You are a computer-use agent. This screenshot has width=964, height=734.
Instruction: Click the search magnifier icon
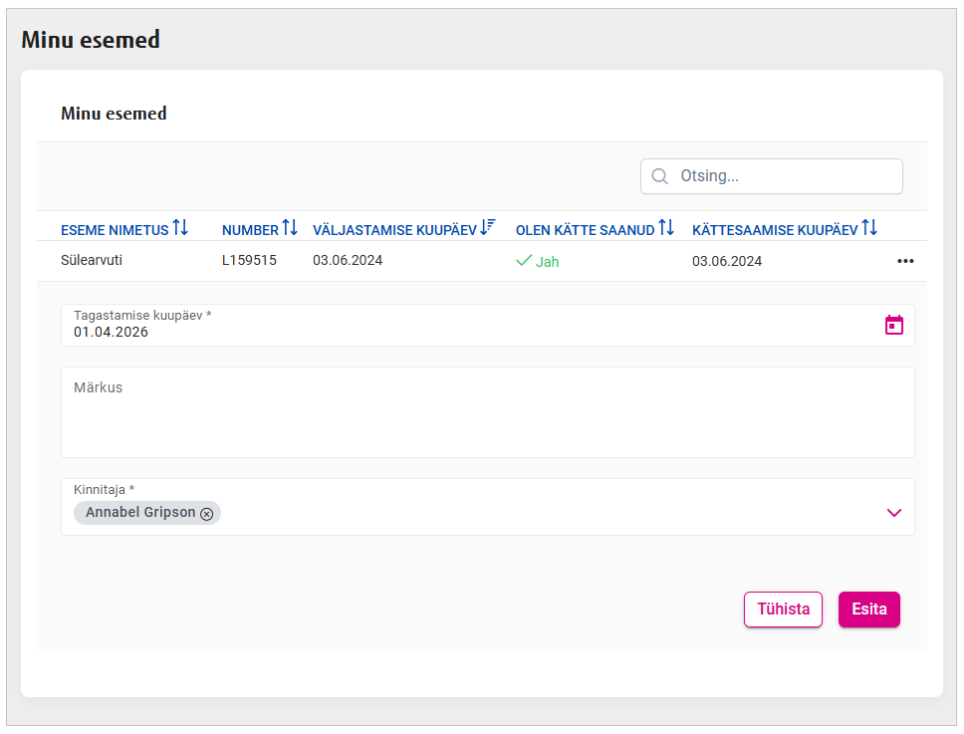tap(659, 176)
